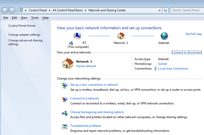This screenshot has width=204, height=135.
Task: Open Change advanced sharing settings
Action: pos(25,42)
